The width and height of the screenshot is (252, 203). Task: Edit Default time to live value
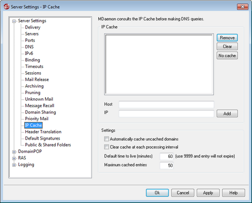(x=167, y=156)
